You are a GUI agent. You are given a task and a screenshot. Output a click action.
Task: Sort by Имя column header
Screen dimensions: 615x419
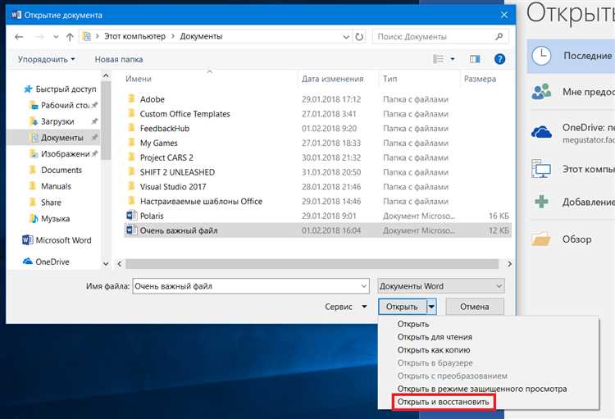139,79
